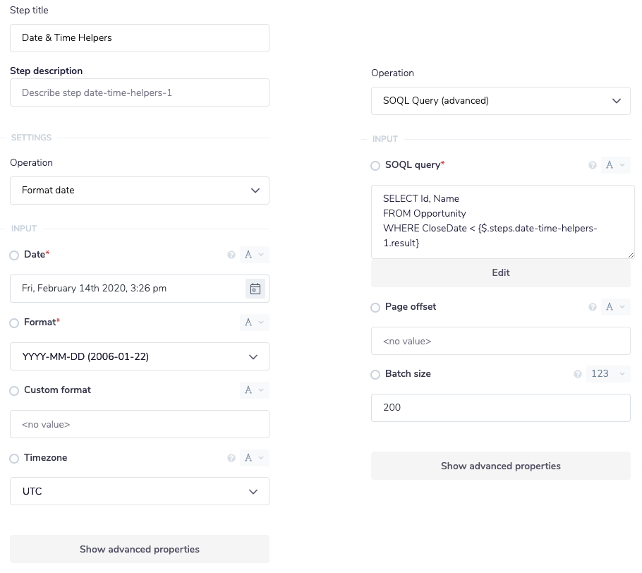Viewport: 642px width, 573px height.
Task: Open the calendar picker on the Date field
Action: (255, 289)
